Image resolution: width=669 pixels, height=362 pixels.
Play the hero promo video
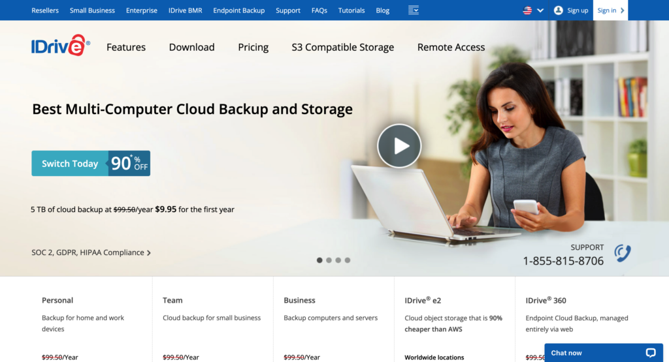pyautogui.click(x=399, y=145)
